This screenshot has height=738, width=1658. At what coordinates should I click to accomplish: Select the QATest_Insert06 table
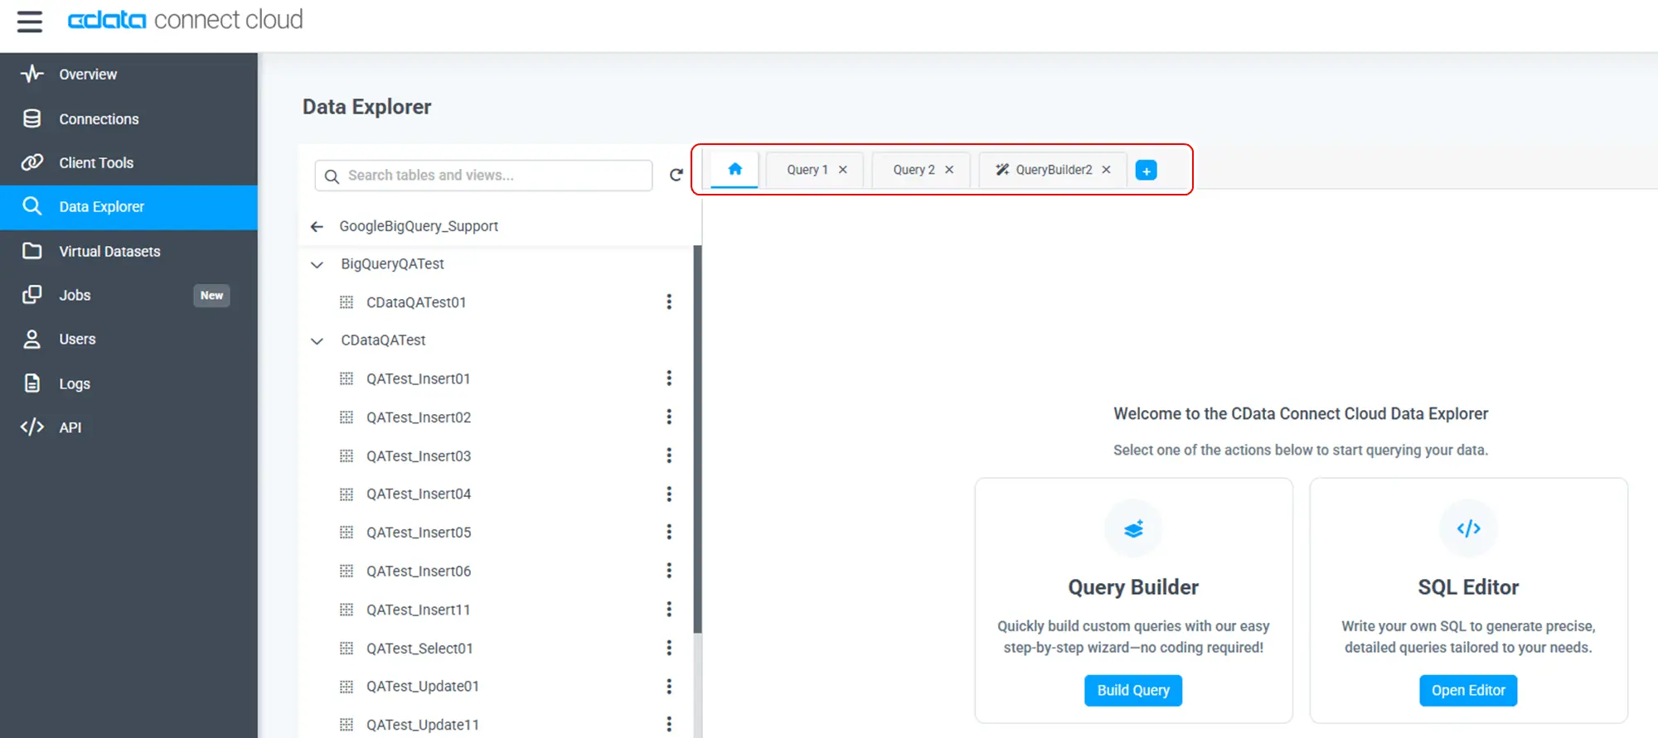click(419, 571)
